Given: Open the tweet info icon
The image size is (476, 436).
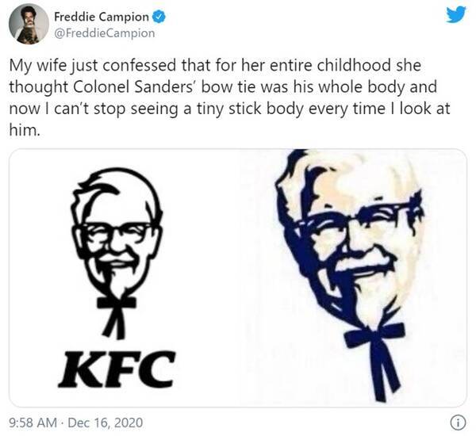Looking at the screenshot, I should point(457,421).
